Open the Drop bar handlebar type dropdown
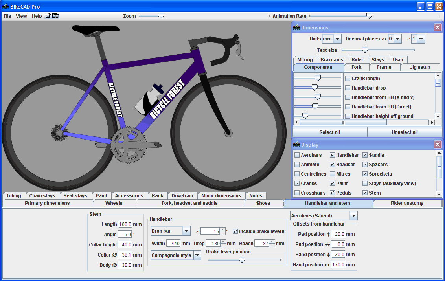Screen dimensions: 445x281 (x=186, y=231)
